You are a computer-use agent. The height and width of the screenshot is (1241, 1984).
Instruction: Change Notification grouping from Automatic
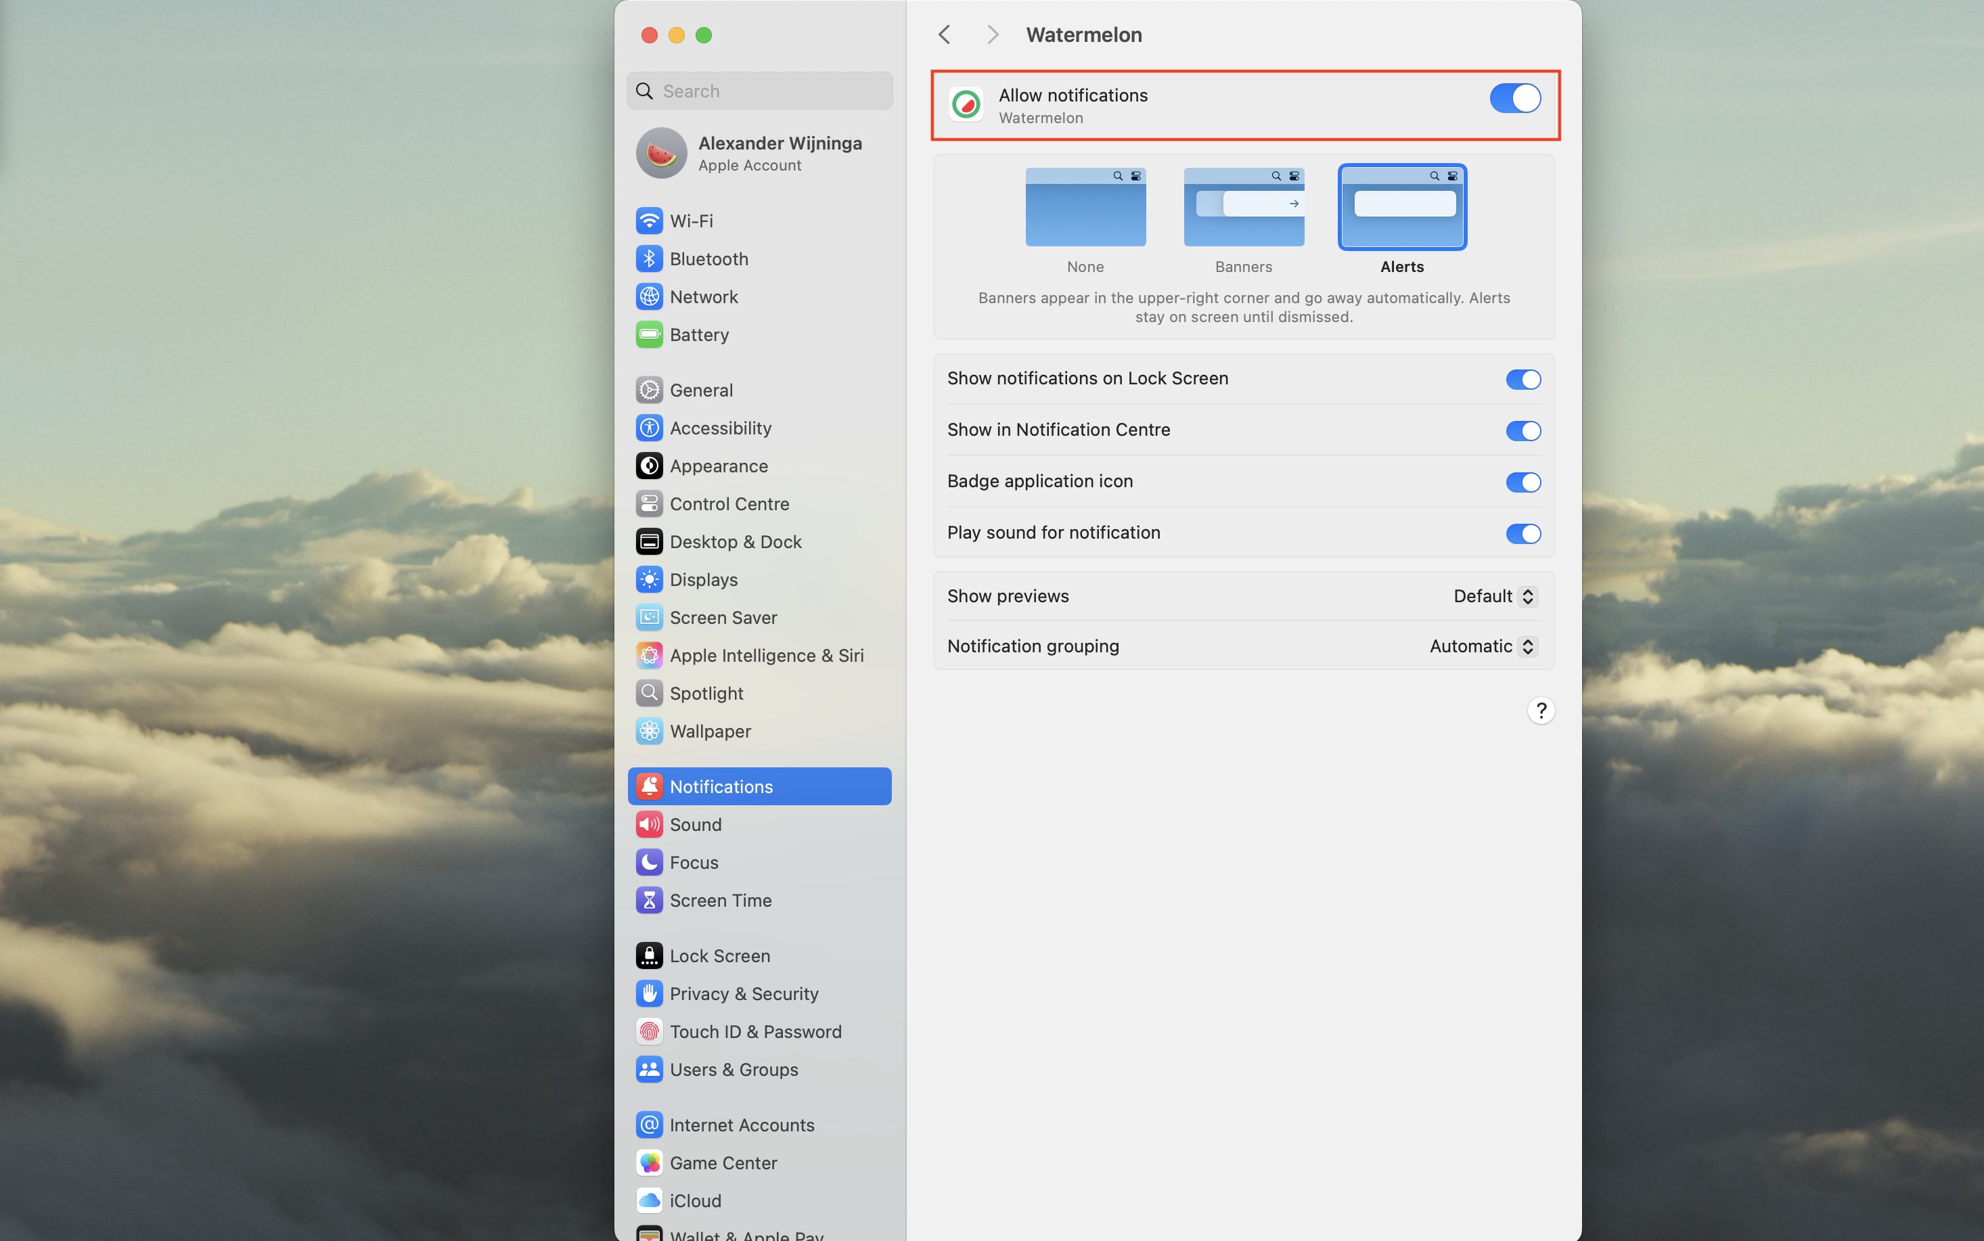click(x=1481, y=646)
